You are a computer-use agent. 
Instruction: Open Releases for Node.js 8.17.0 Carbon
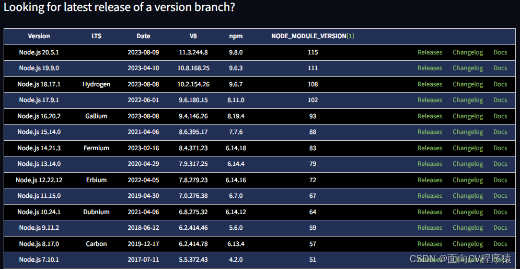[430, 244]
